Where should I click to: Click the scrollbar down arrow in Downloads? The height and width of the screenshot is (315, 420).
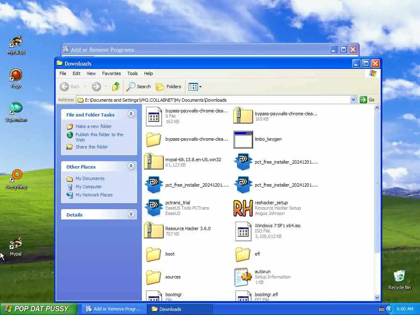(377, 298)
